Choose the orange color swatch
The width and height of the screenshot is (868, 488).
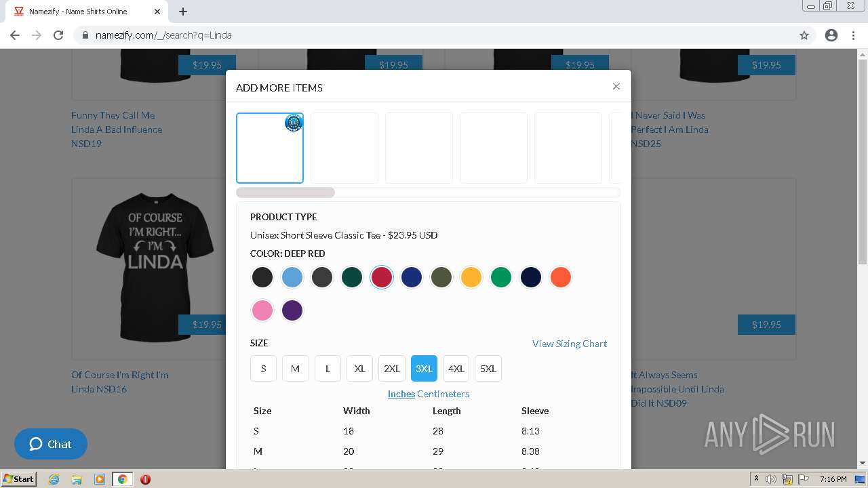(x=561, y=277)
